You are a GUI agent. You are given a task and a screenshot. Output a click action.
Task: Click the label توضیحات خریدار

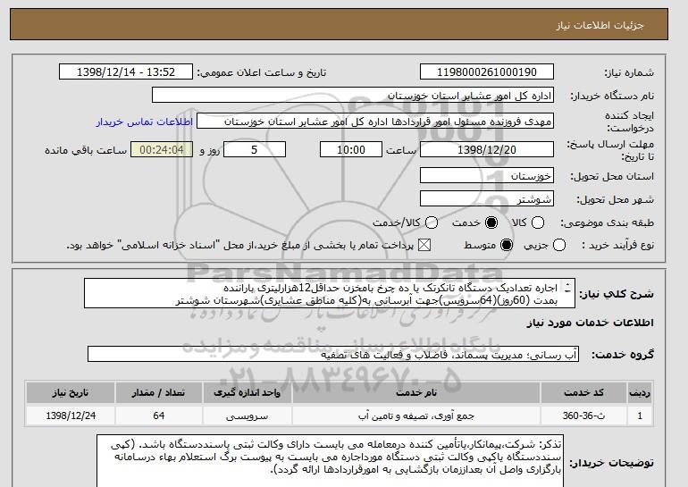[x=611, y=463]
